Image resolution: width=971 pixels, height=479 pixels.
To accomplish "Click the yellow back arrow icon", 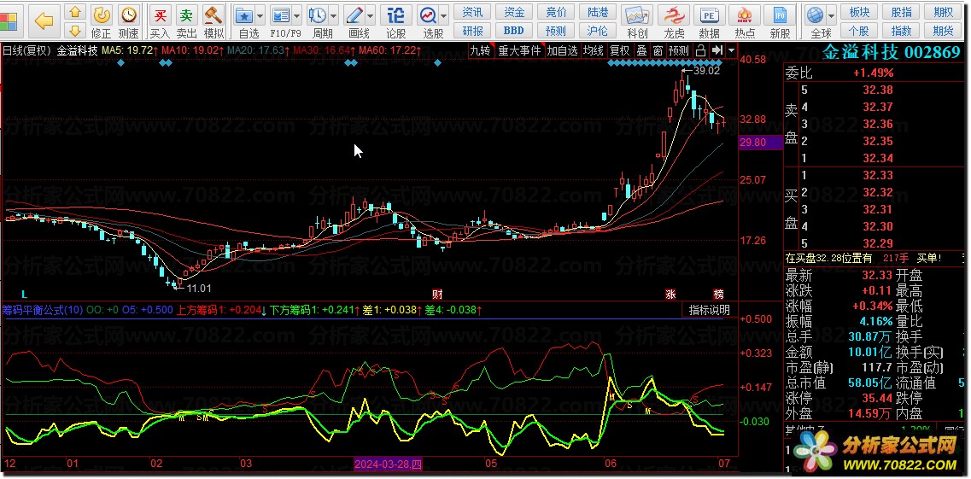I will point(44,21).
